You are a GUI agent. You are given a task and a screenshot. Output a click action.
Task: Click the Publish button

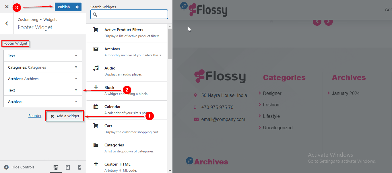click(x=64, y=7)
